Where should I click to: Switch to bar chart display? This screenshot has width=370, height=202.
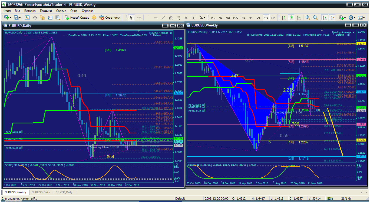(x=284, y=18)
